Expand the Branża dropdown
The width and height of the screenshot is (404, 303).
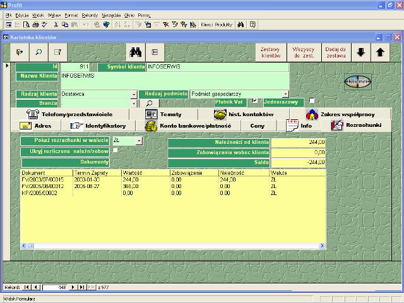click(x=134, y=104)
